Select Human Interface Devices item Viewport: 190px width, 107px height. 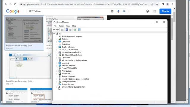click(71, 52)
